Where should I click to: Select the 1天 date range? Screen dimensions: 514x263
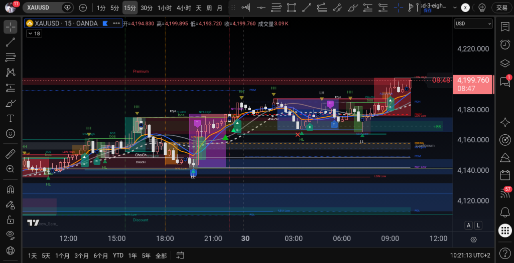click(x=32, y=255)
